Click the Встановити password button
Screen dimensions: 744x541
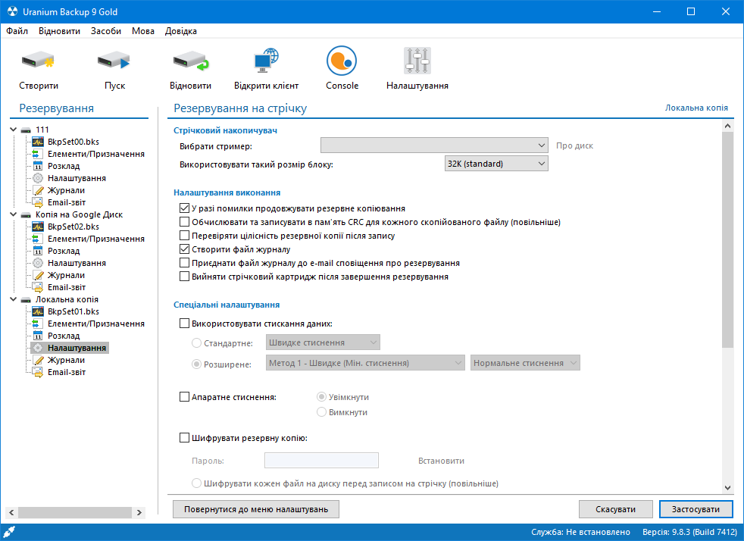(441, 461)
